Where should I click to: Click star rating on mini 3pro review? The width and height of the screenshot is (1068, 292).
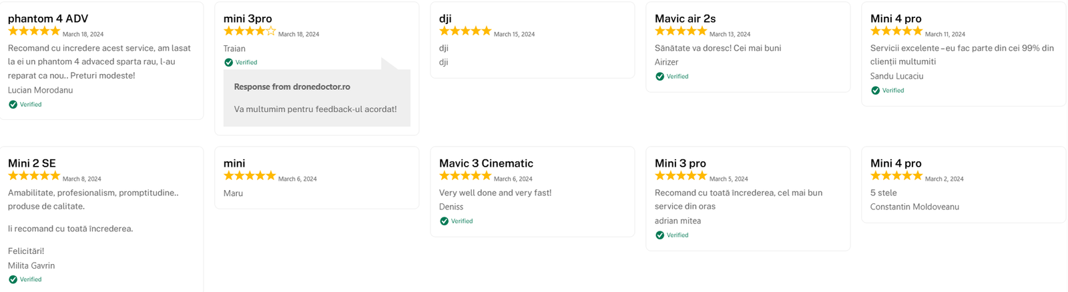point(249,31)
